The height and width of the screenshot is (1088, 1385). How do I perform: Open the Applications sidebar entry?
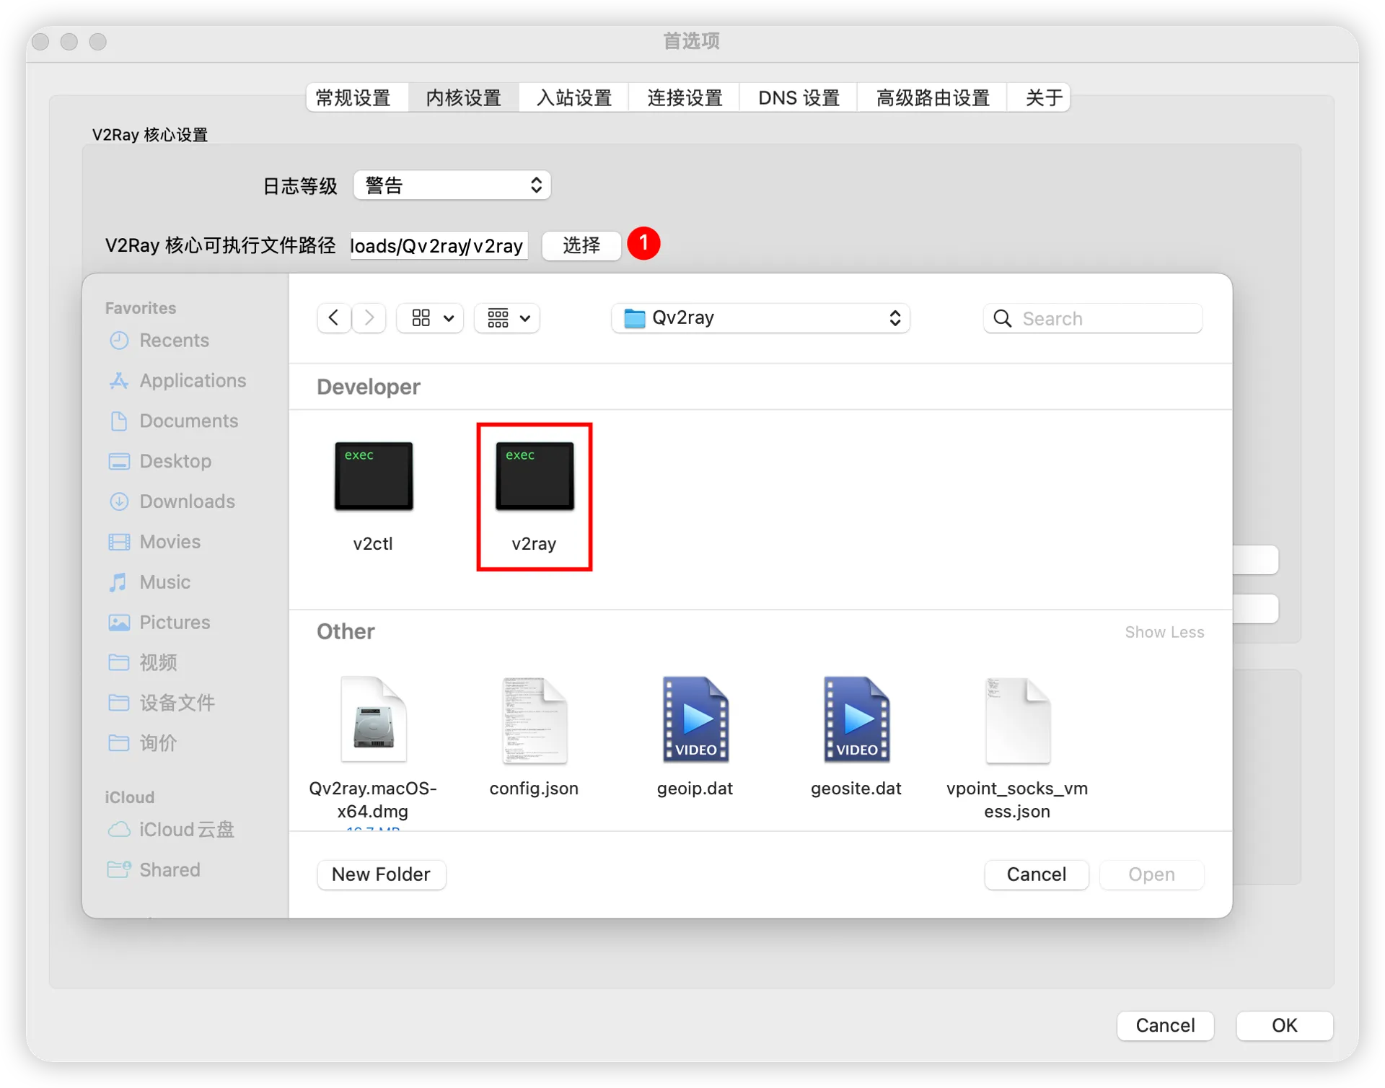[191, 380]
